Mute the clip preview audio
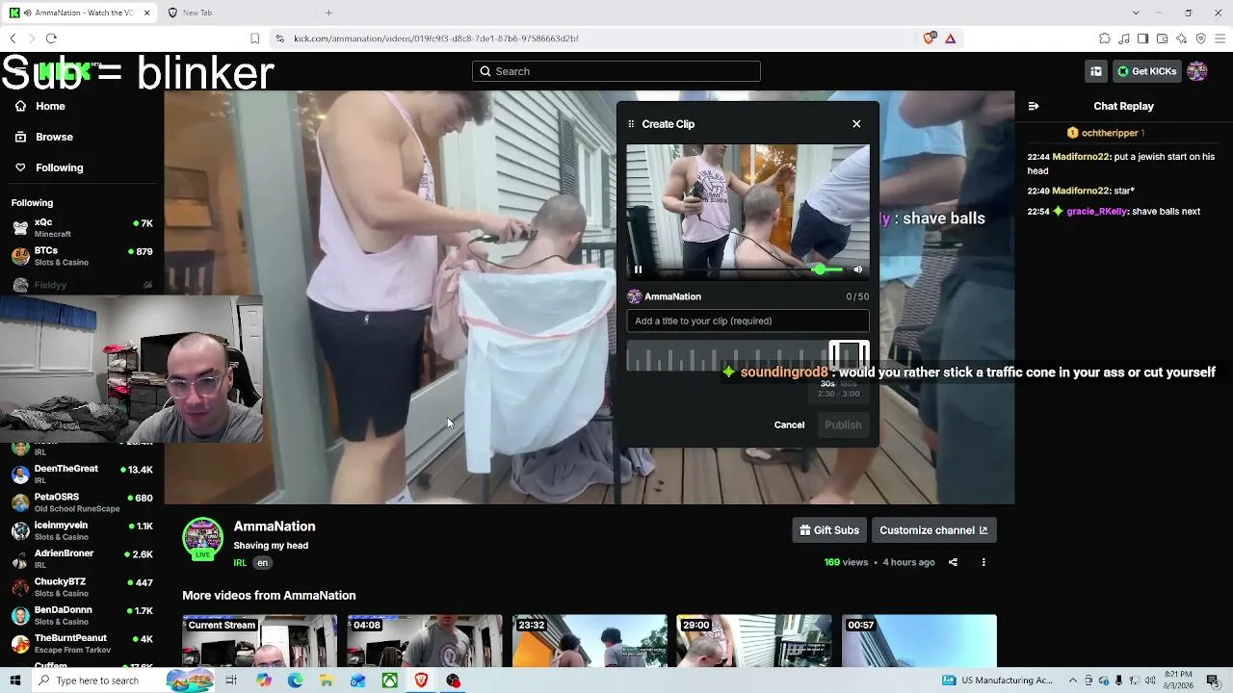 pyautogui.click(x=858, y=269)
